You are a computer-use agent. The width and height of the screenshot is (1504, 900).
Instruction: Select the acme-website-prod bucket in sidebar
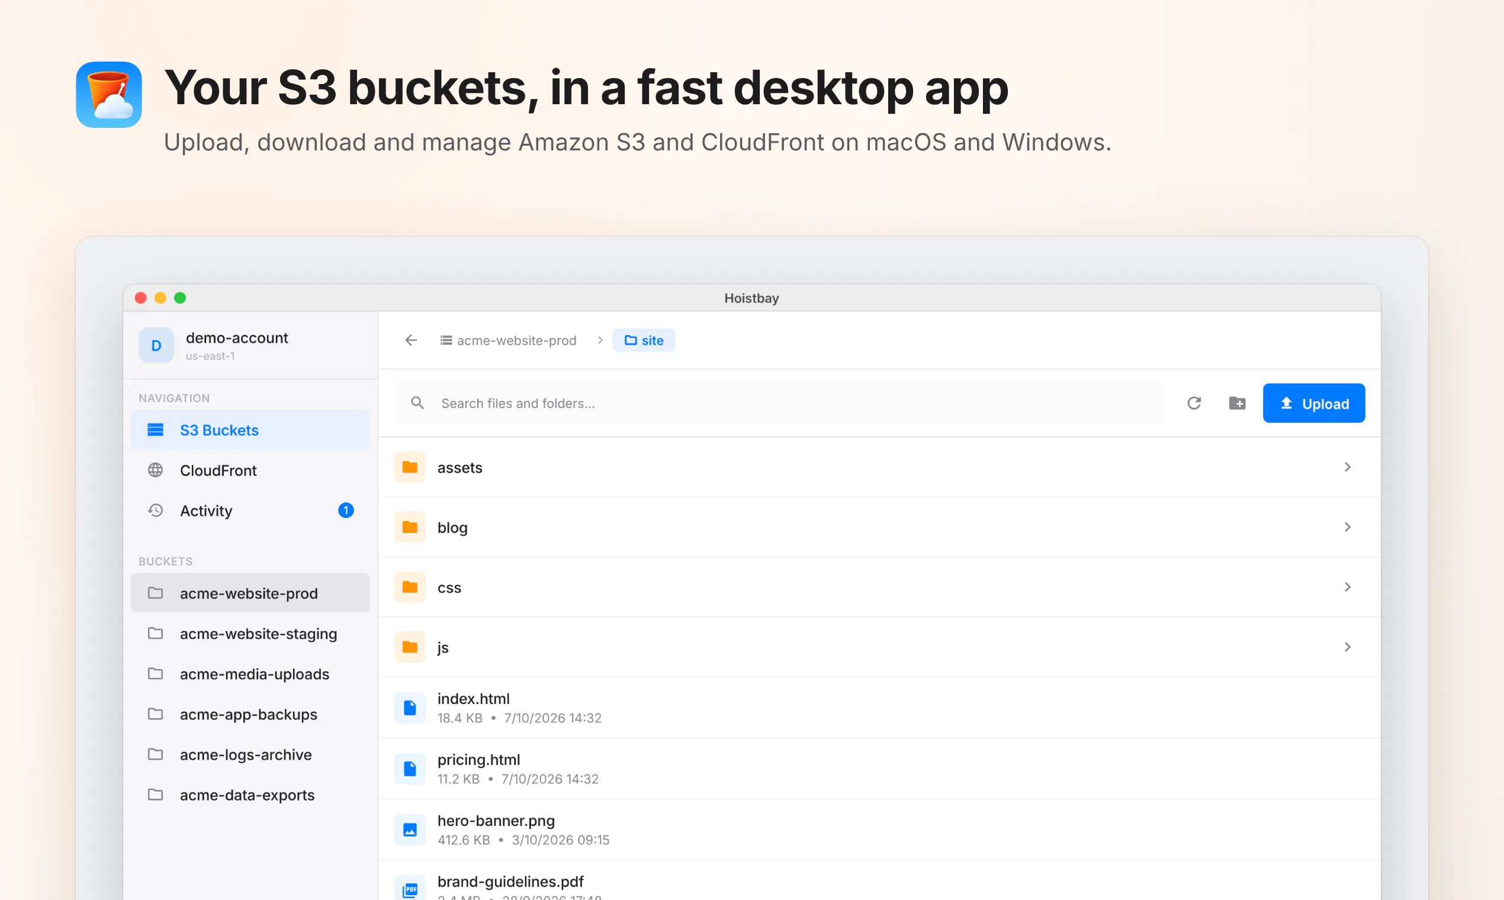click(250, 593)
